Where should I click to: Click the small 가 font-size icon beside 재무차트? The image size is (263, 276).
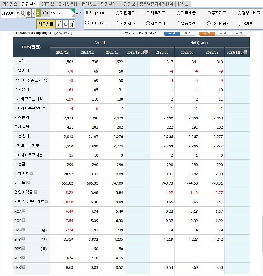coord(58,24)
